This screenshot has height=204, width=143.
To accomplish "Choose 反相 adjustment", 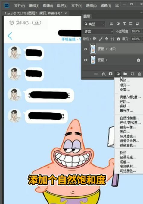I will [x=123, y=153].
